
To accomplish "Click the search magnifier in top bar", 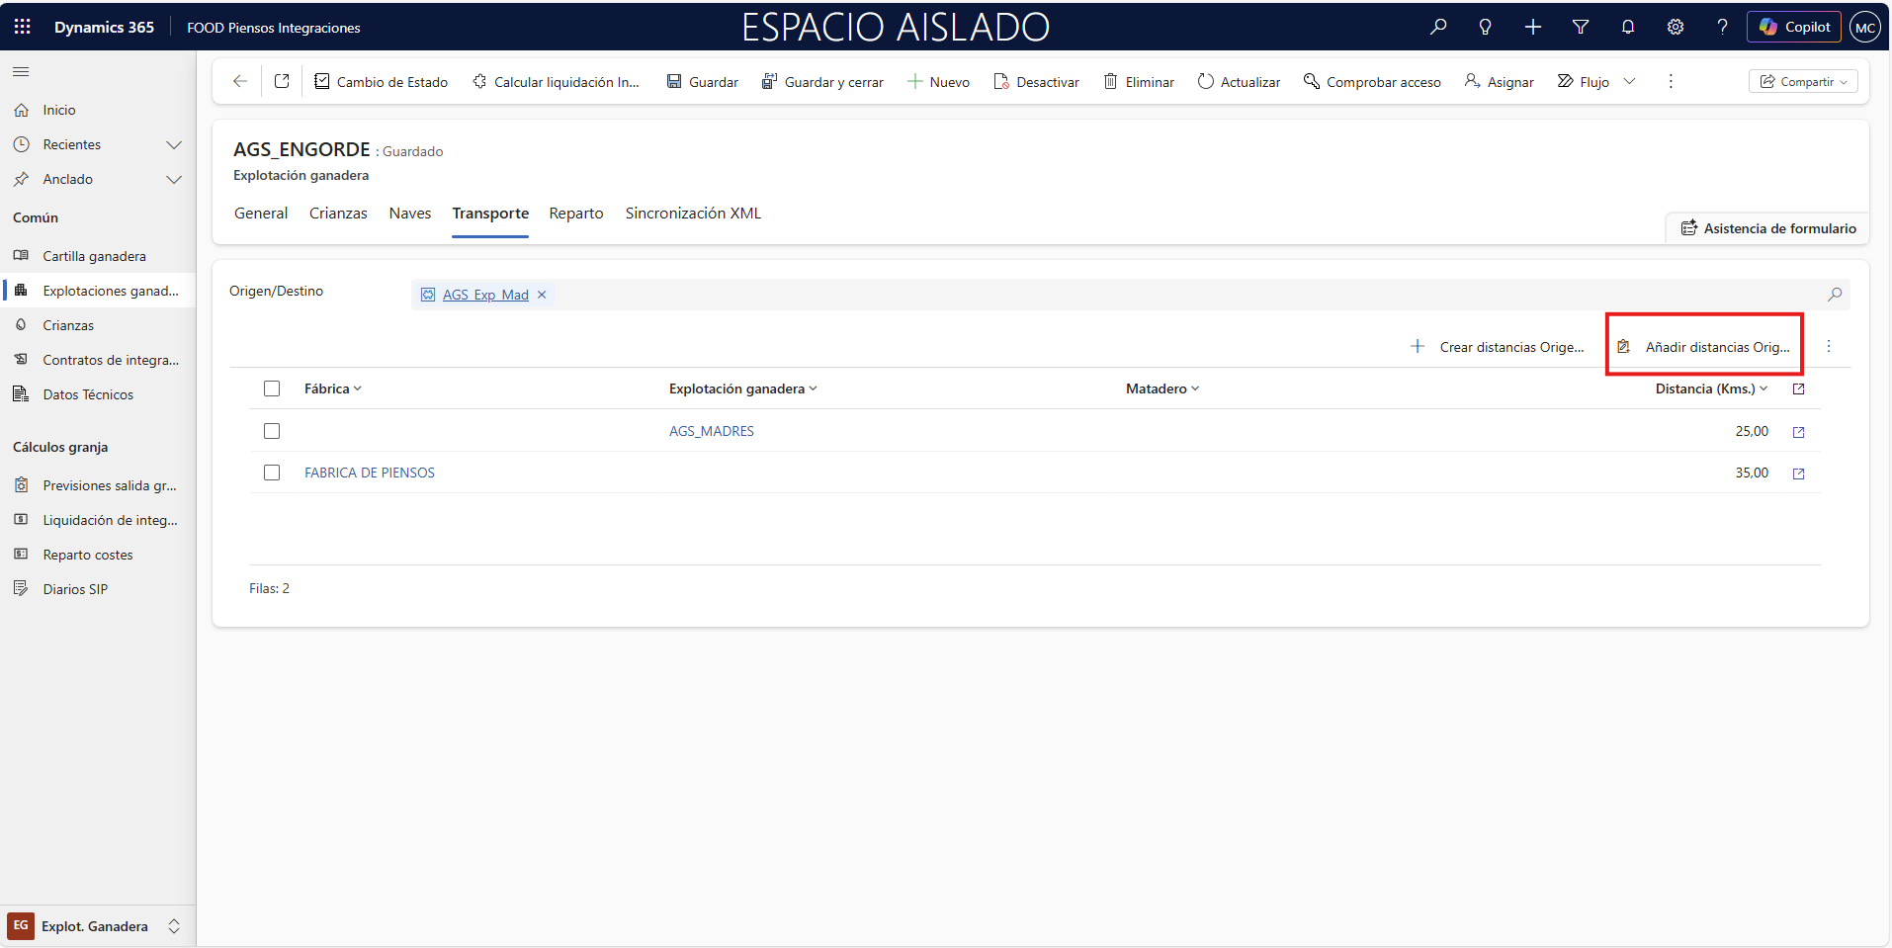I will pos(1438,27).
